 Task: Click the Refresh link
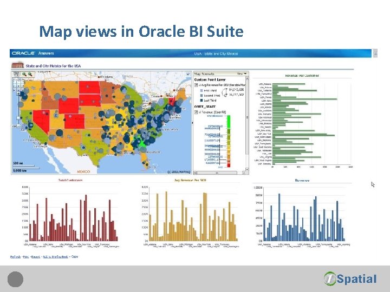tap(15, 257)
